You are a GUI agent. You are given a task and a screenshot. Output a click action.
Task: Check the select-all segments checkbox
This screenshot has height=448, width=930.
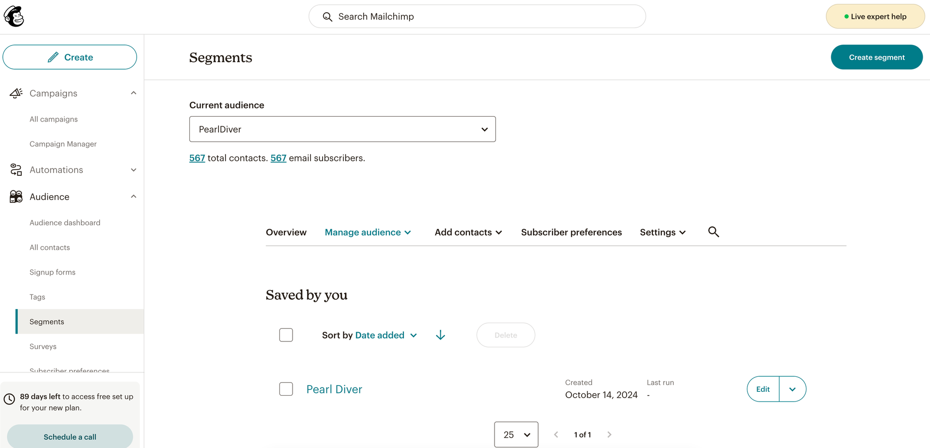(286, 335)
